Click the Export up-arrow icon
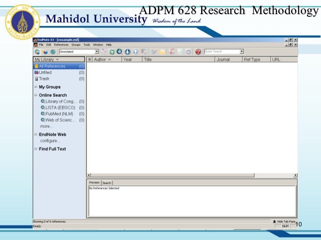321x240 pixels. (135, 52)
